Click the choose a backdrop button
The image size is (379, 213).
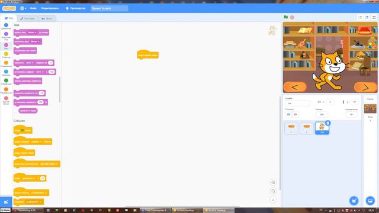[370, 201]
